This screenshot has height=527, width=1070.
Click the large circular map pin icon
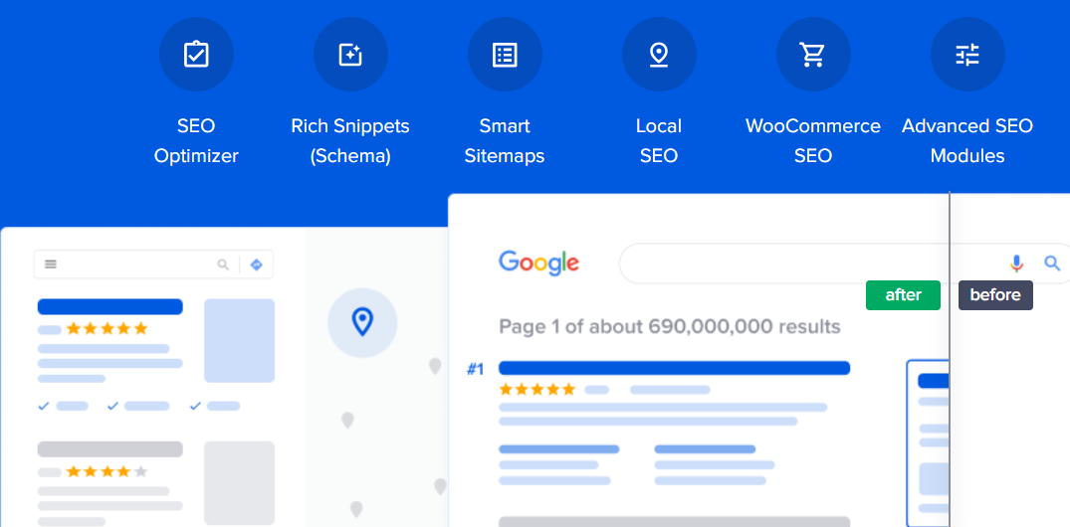tap(362, 322)
